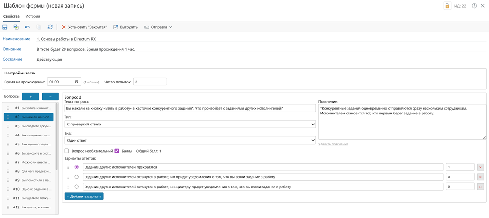Delete the first answer variant with red X
The image size is (489, 218).
pyautogui.click(x=480, y=167)
